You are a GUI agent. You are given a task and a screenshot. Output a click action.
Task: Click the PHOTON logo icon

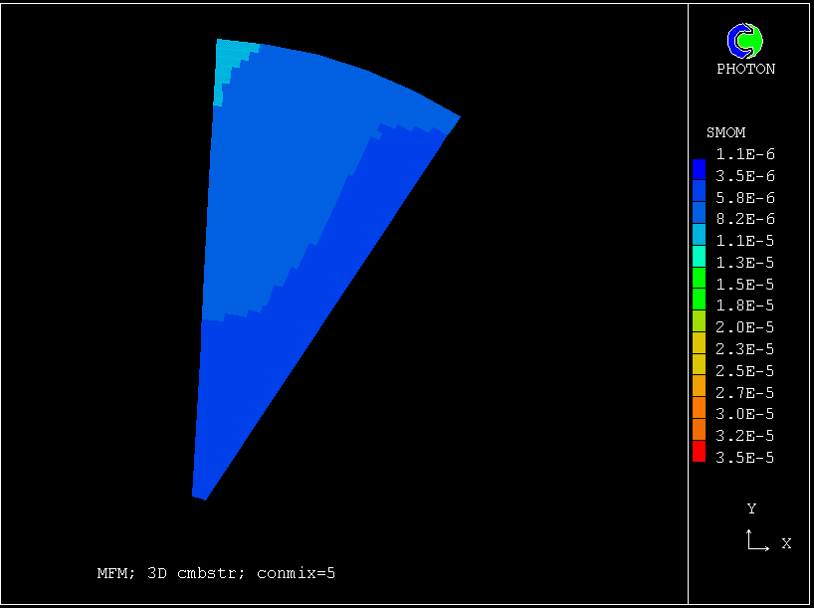[745, 40]
